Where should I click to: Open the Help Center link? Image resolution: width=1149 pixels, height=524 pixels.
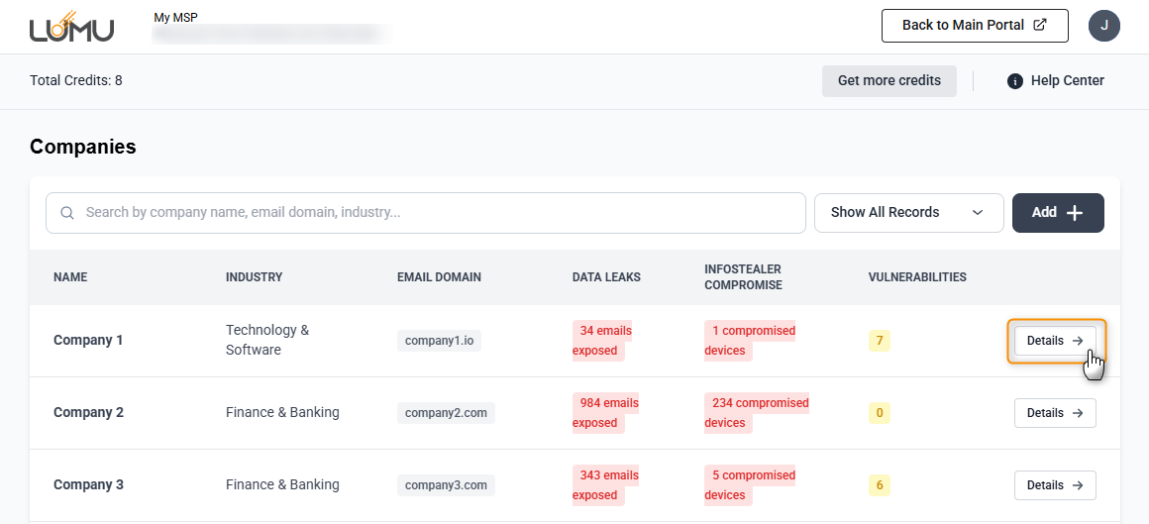click(1067, 81)
